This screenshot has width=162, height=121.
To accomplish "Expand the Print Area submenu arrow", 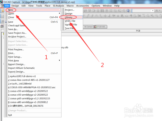I will [x=60, y=60].
